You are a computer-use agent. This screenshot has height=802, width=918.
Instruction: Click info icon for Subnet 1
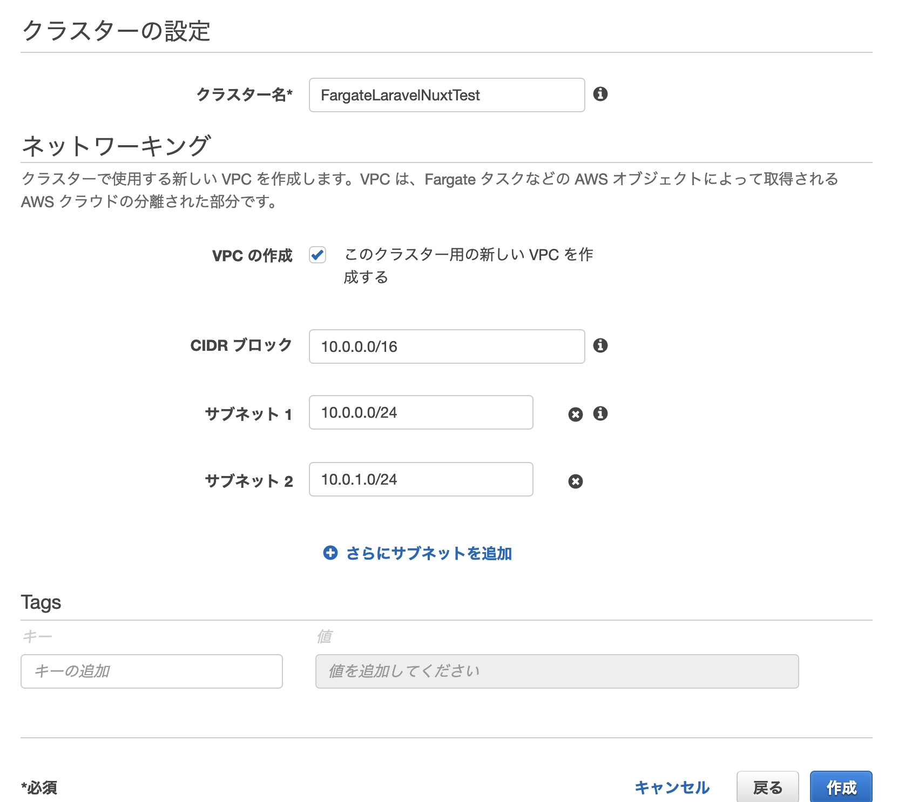[600, 413]
